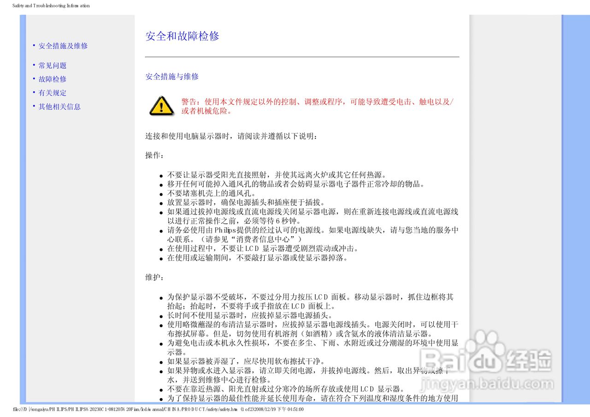
Task: Click the Safety and Troubleshooting Information header text
Action: point(51,6)
